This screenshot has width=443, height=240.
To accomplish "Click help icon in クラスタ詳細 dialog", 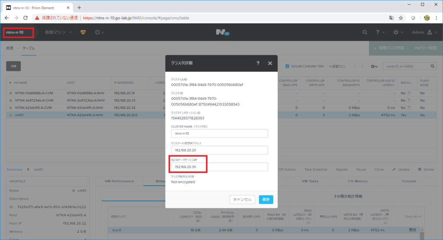I will click(258, 63).
